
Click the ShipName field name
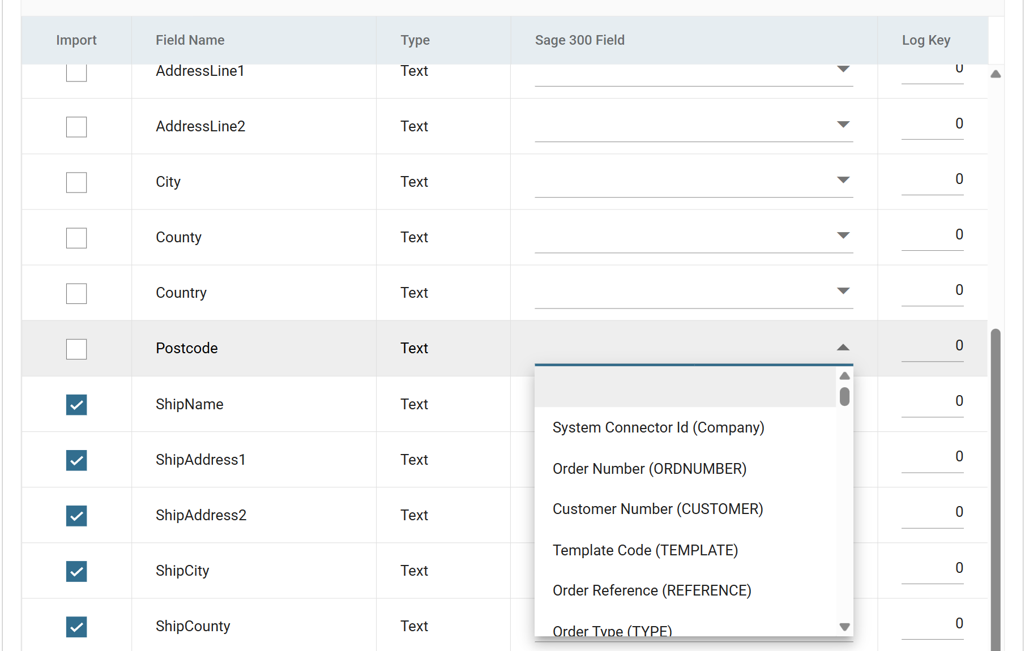(190, 404)
